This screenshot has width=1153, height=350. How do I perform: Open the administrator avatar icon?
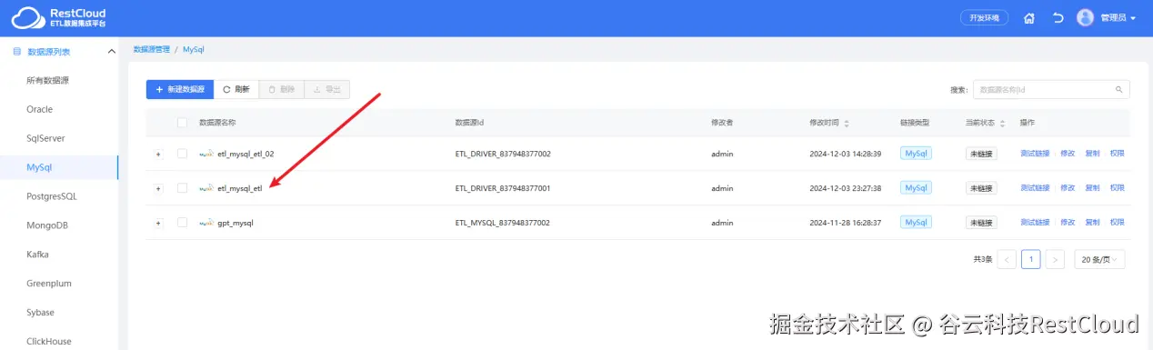tap(1085, 18)
